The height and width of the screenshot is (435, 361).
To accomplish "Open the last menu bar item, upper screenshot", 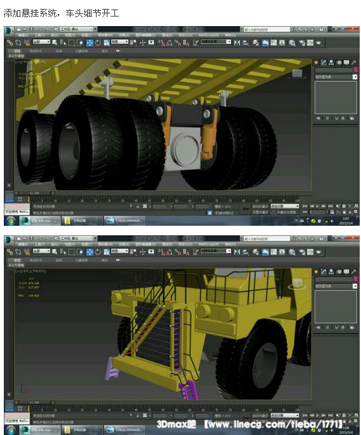I will (230, 35).
